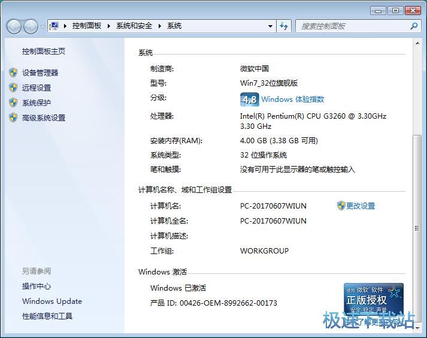Click the 32 位操作系统 value
This screenshot has height=338, width=427.
click(264, 155)
